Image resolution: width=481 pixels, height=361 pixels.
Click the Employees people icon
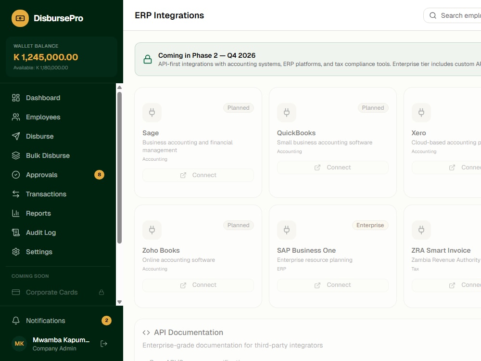(16, 117)
